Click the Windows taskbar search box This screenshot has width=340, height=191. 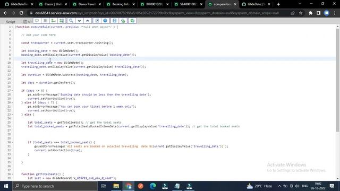[55, 186]
